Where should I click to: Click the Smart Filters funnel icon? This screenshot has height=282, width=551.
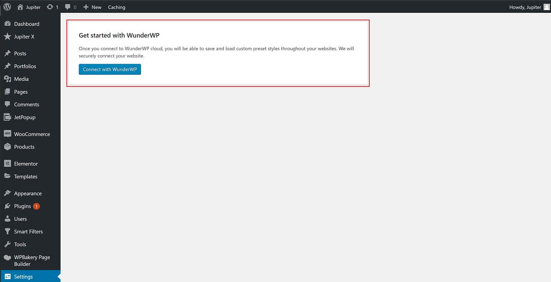(7, 231)
